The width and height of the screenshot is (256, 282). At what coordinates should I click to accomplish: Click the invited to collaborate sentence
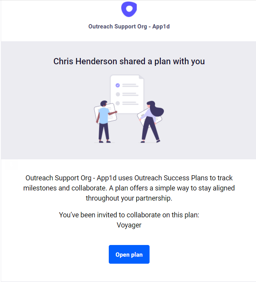[129, 215]
